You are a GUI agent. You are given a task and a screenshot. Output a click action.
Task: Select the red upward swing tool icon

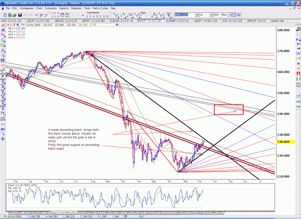[123, 15]
